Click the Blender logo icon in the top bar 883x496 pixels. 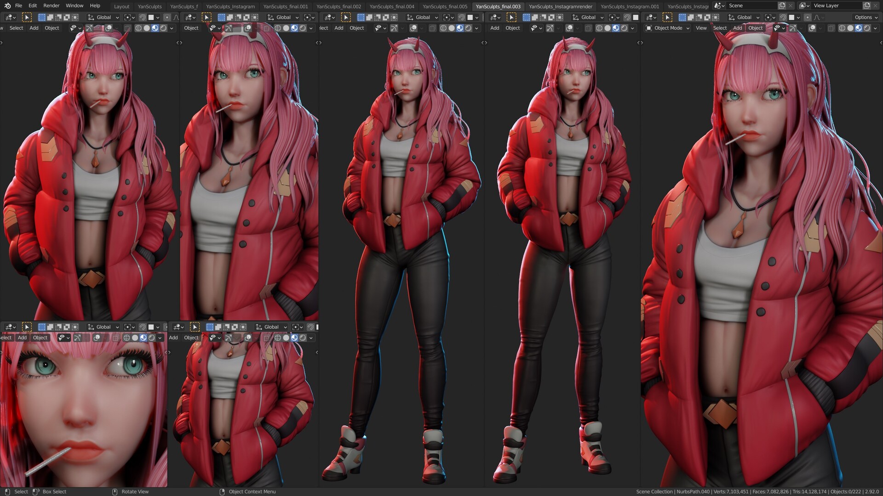[x=7, y=6]
